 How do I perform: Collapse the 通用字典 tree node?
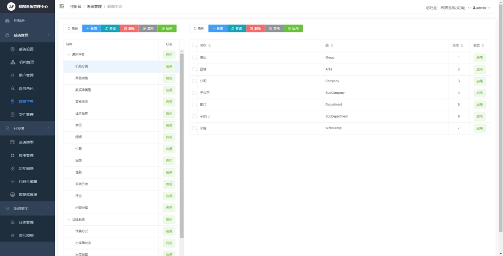coord(68,55)
